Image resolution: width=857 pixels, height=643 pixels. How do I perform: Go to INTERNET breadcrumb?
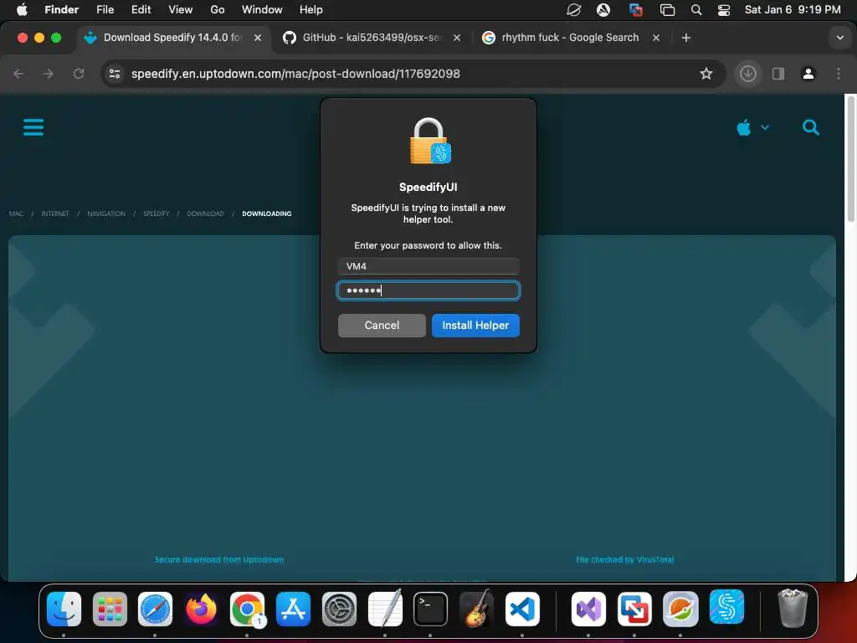coord(55,213)
